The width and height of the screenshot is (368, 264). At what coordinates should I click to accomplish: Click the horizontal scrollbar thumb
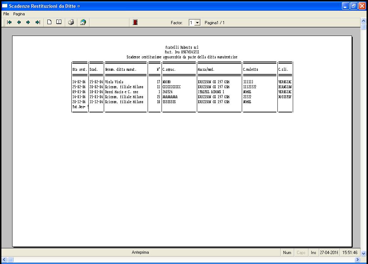coord(10,259)
